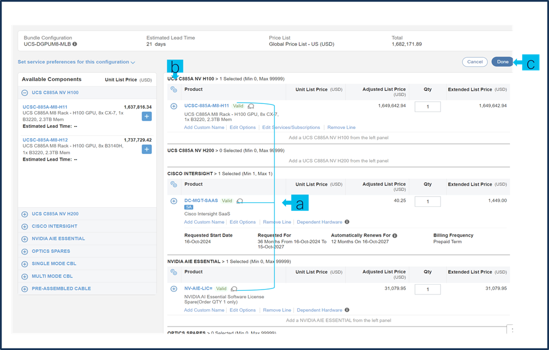
Task: Add UCSC-885A-M8-H11 using plus button
Action: click(147, 116)
